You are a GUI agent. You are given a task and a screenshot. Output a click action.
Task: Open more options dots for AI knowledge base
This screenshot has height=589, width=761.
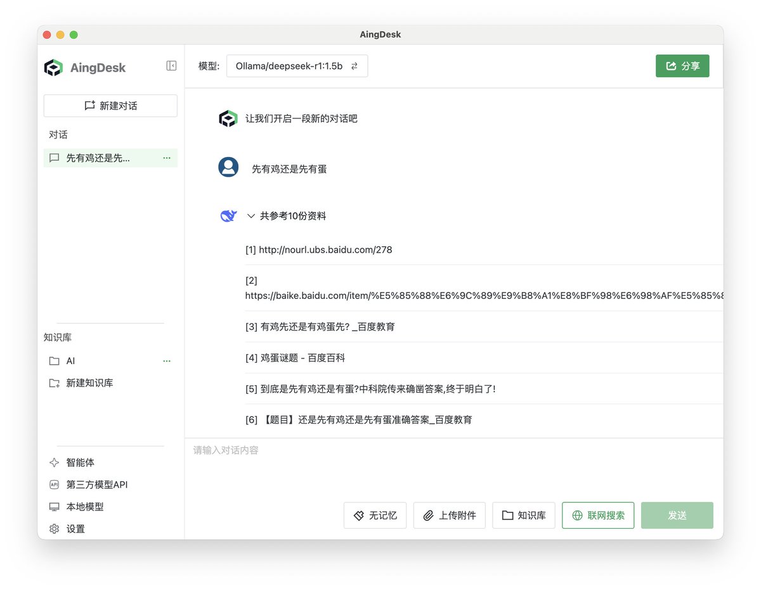pos(167,361)
